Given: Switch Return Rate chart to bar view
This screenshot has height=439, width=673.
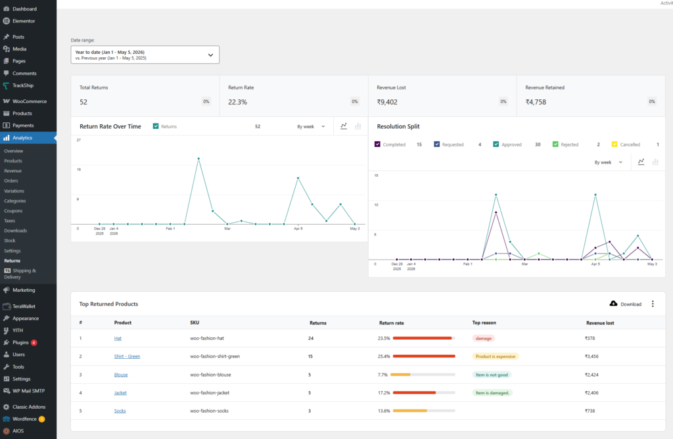Looking at the screenshot, I should point(358,126).
